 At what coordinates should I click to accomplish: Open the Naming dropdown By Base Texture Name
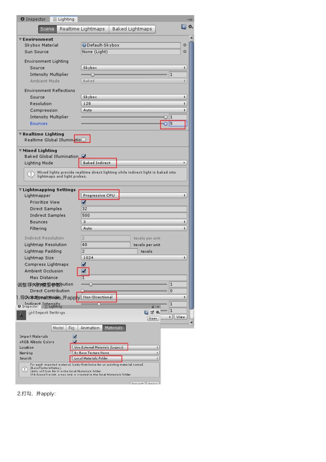(x=116, y=353)
